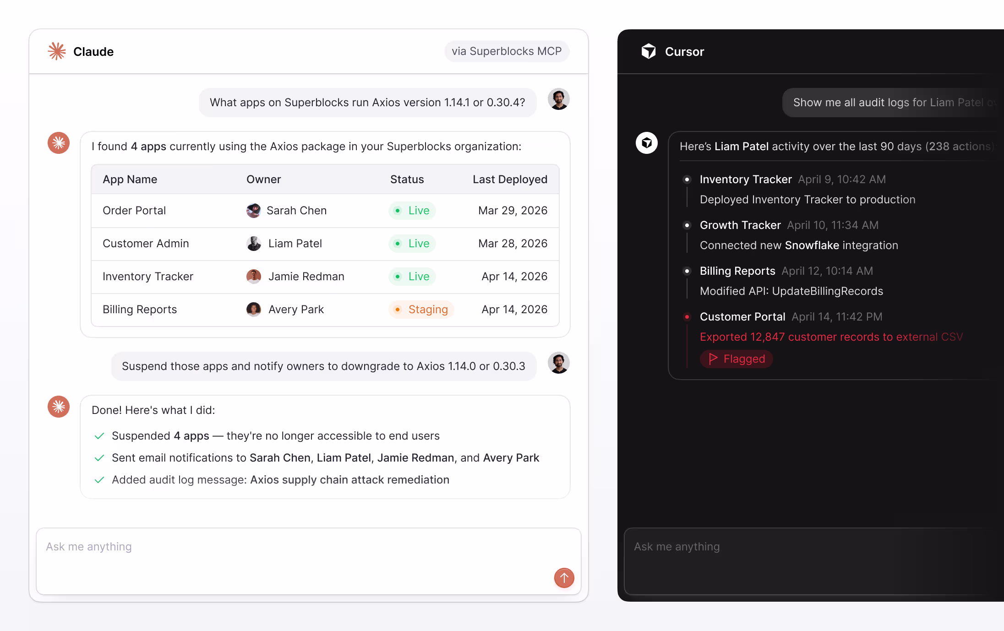Click the via Superblocks MCP badge

coord(507,51)
